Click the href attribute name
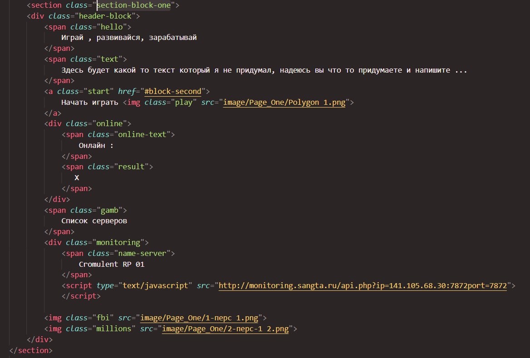 click(x=127, y=92)
